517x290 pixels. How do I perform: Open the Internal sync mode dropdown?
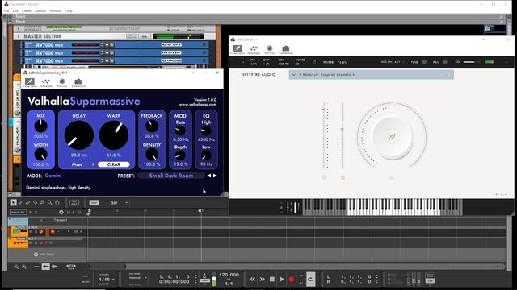point(137,278)
